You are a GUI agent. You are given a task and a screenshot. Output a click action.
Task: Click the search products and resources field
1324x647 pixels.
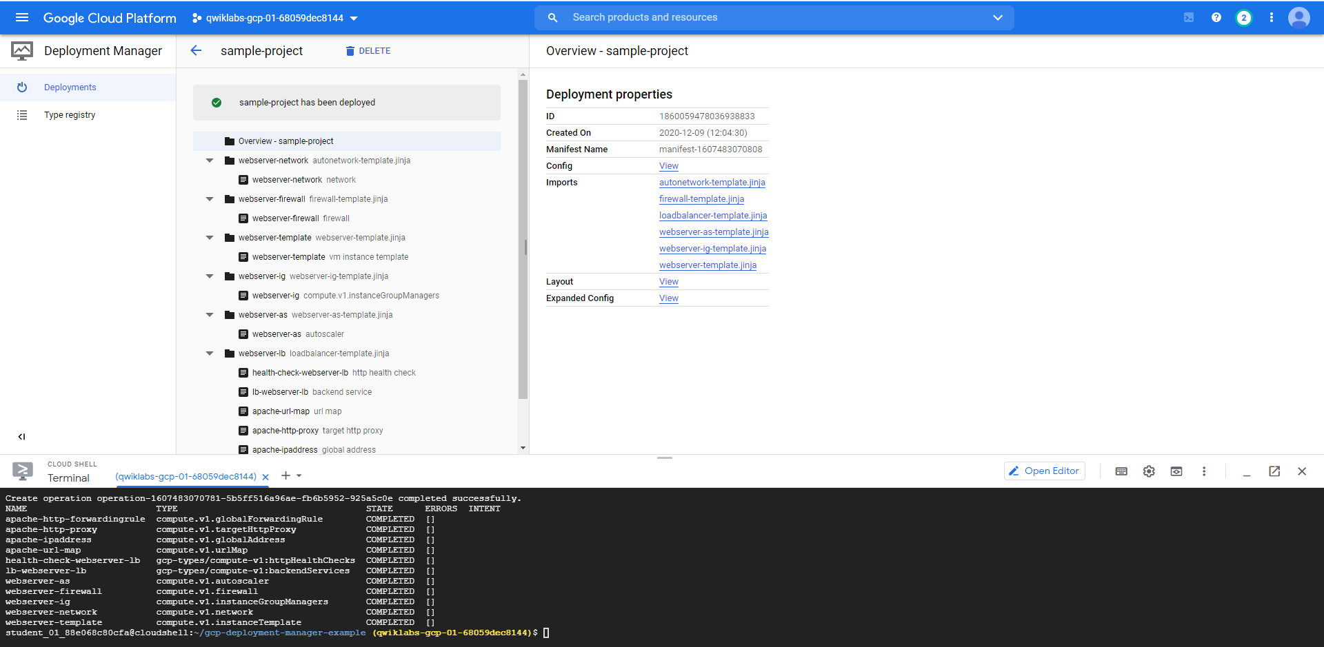point(772,17)
